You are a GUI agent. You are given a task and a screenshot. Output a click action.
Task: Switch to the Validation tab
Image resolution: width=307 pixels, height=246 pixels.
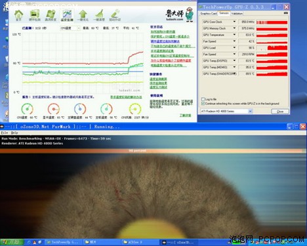[237, 13]
